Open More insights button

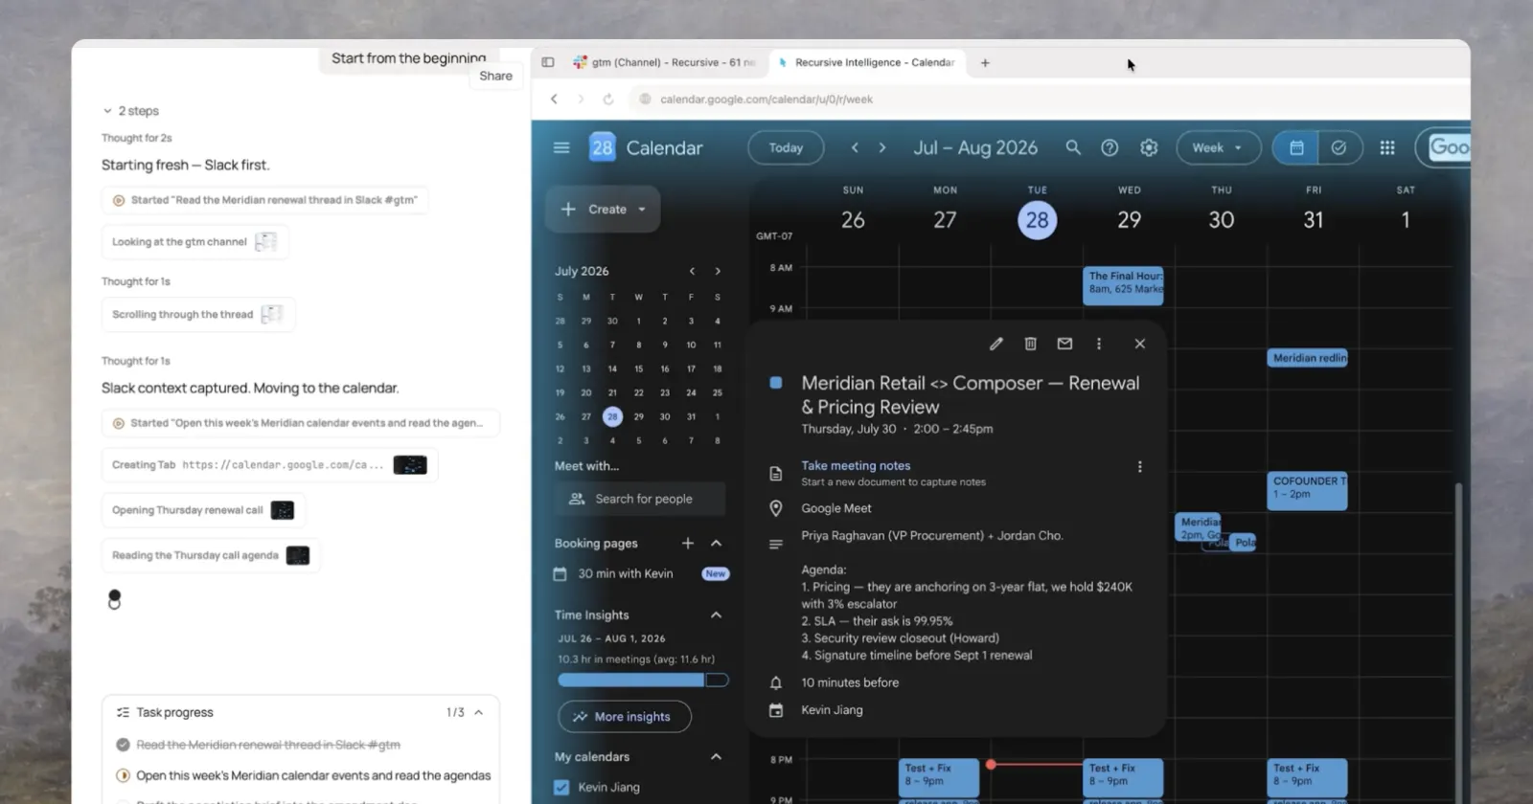(625, 716)
